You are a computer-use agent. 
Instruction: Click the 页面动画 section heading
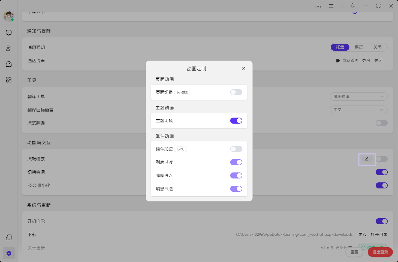click(x=165, y=79)
